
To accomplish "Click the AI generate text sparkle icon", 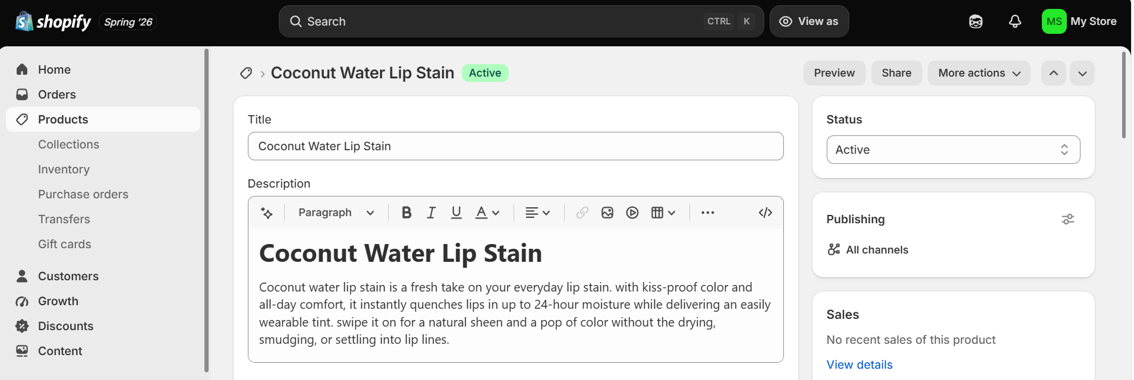I will click(267, 213).
